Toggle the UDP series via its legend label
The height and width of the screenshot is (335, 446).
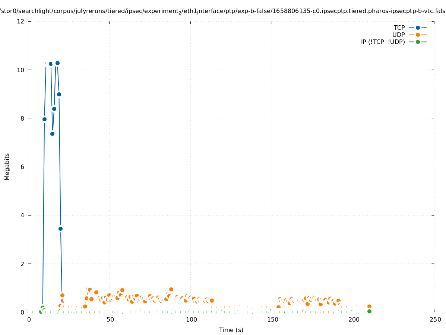coord(398,35)
